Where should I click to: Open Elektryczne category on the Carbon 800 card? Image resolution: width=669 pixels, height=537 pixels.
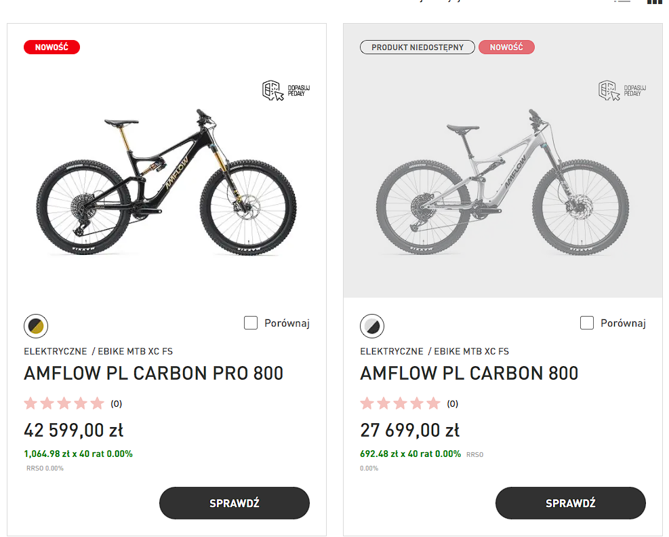[392, 351]
